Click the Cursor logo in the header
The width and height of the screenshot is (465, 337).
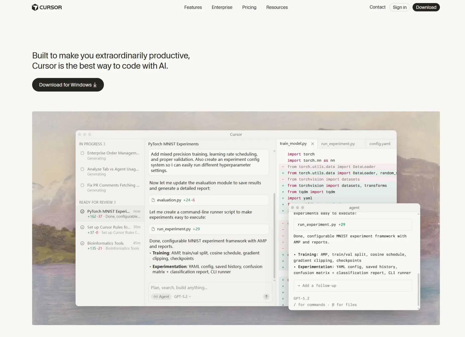tap(47, 7)
